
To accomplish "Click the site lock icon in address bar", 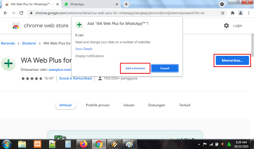I will (31, 13).
